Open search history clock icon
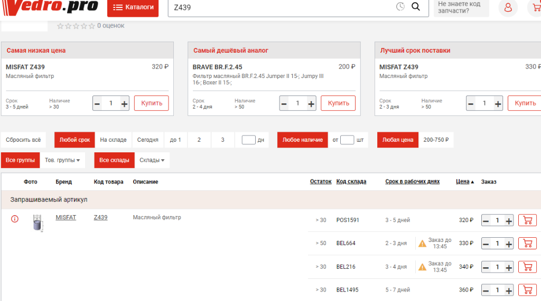 pyautogui.click(x=400, y=7)
